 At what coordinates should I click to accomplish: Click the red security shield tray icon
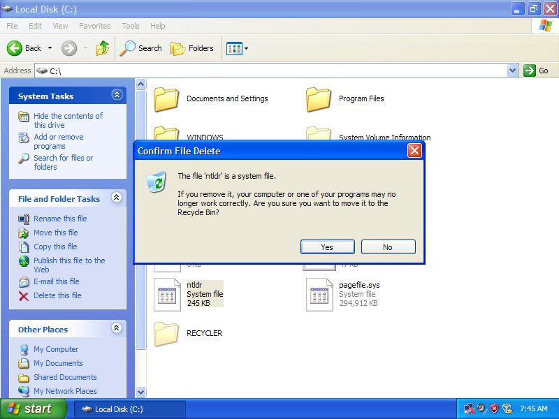494,409
